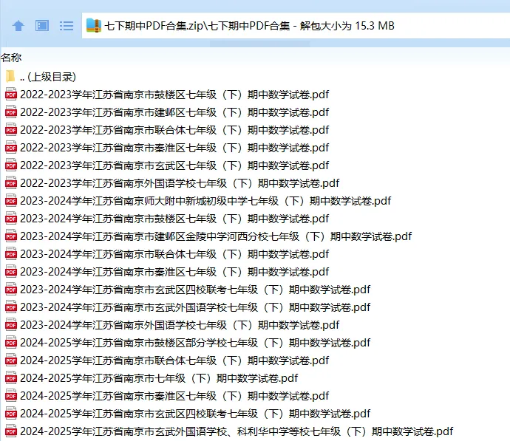Click PDF icon of 2022-2023 建邺区 file

(11, 112)
